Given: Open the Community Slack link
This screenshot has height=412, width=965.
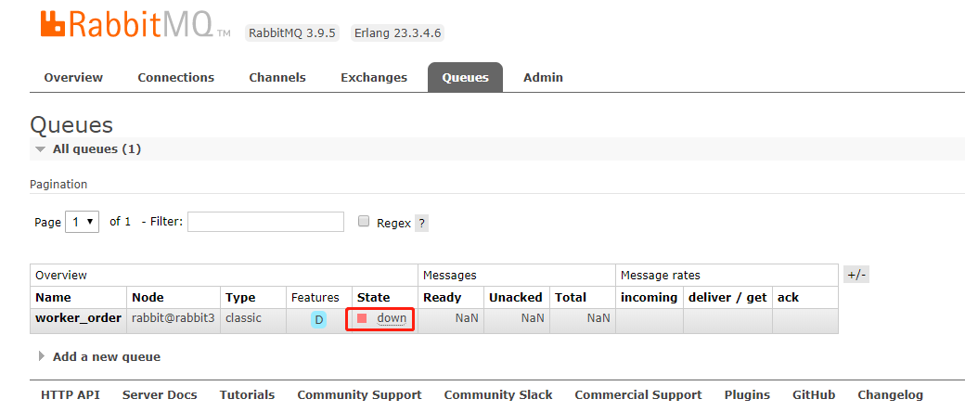Looking at the screenshot, I should [x=498, y=394].
